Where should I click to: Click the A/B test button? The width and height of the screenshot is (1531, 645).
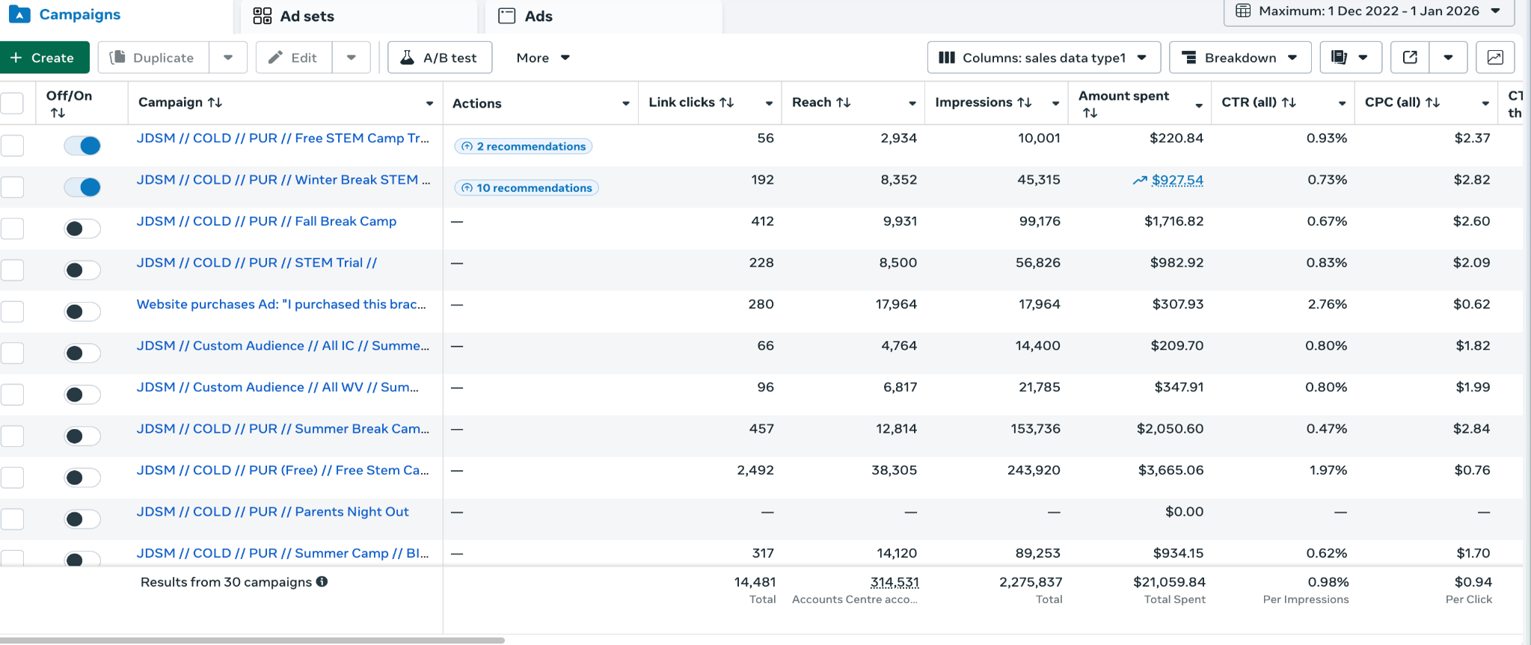[439, 58]
